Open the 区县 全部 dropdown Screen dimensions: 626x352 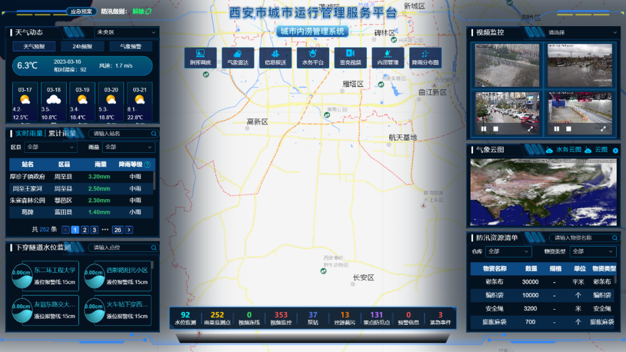click(x=50, y=147)
